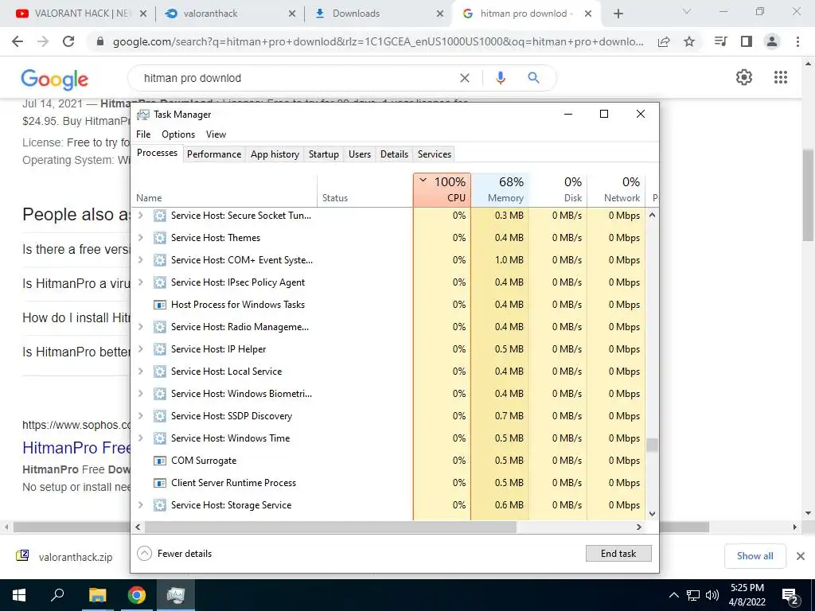This screenshot has height=611, width=815.
Task: Clear the Google search box with X
Action: 465,78
